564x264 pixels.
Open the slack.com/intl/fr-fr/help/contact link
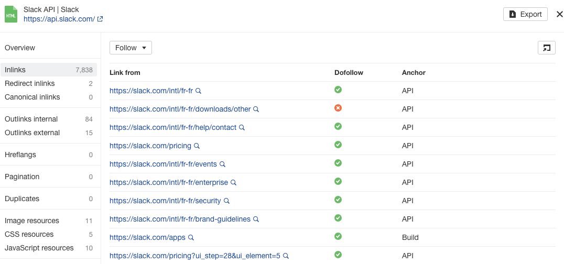click(x=173, y=127)
